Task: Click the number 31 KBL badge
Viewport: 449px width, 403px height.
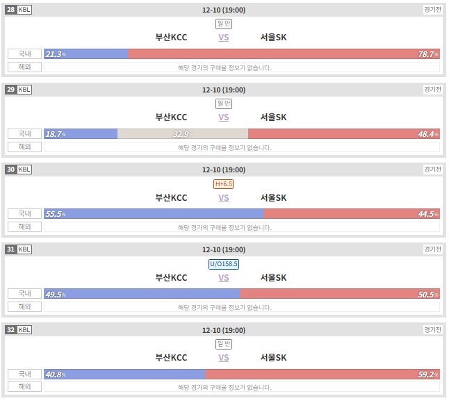Action: point(18,249)
